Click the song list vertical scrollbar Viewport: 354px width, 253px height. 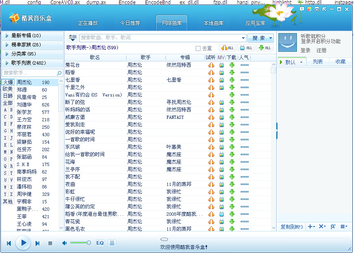click(273, 146)
